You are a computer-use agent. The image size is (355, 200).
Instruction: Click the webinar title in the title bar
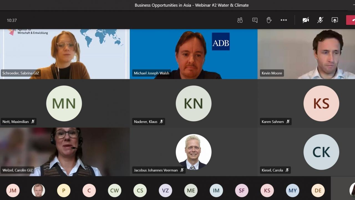[x=192, y=5]
